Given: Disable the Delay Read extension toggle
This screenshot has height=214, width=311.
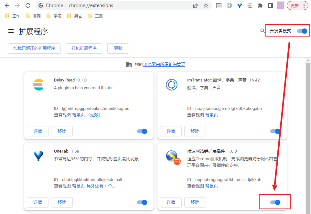Looking at the screenshot, I should [142, 131].
